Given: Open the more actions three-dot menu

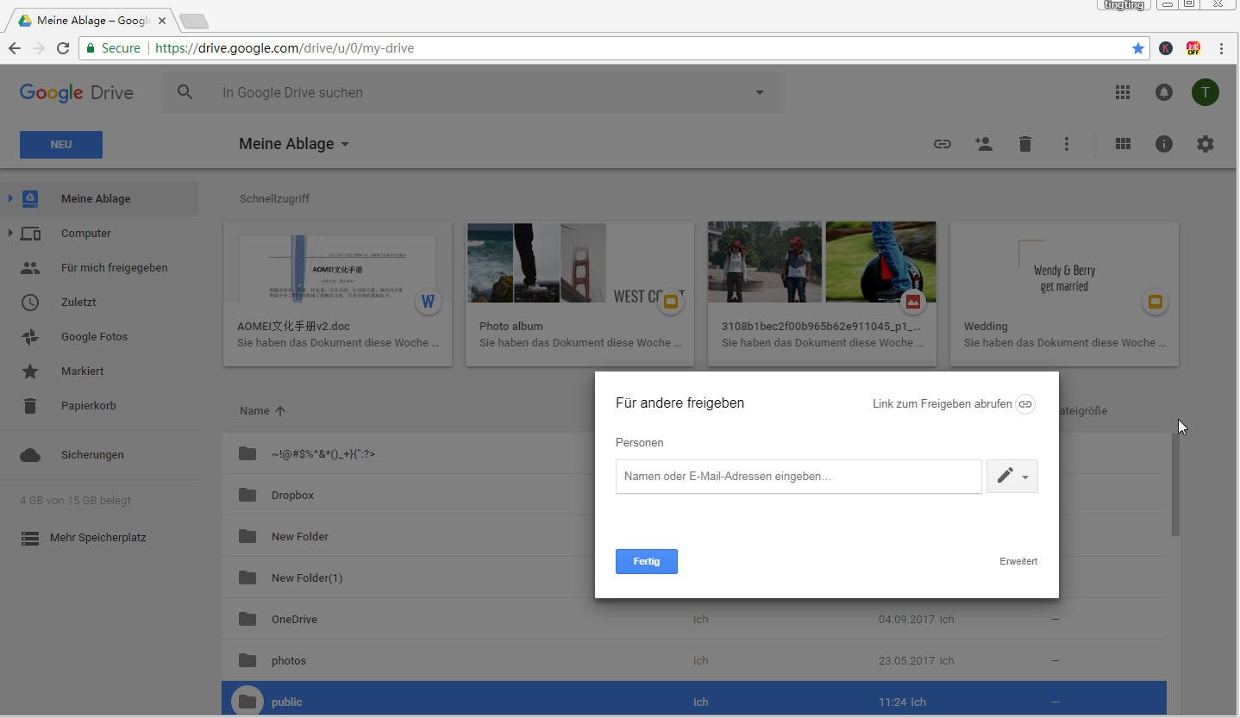Looking at the screenshot, I should pos(1067,144).
